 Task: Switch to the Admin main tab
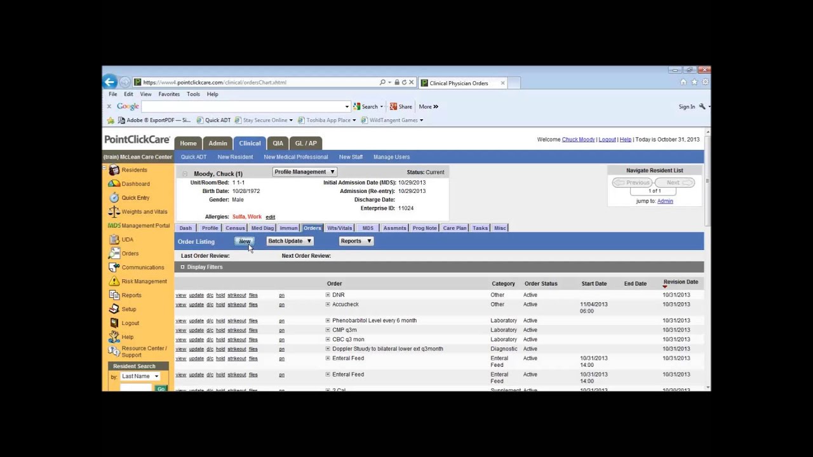(218, 143)
